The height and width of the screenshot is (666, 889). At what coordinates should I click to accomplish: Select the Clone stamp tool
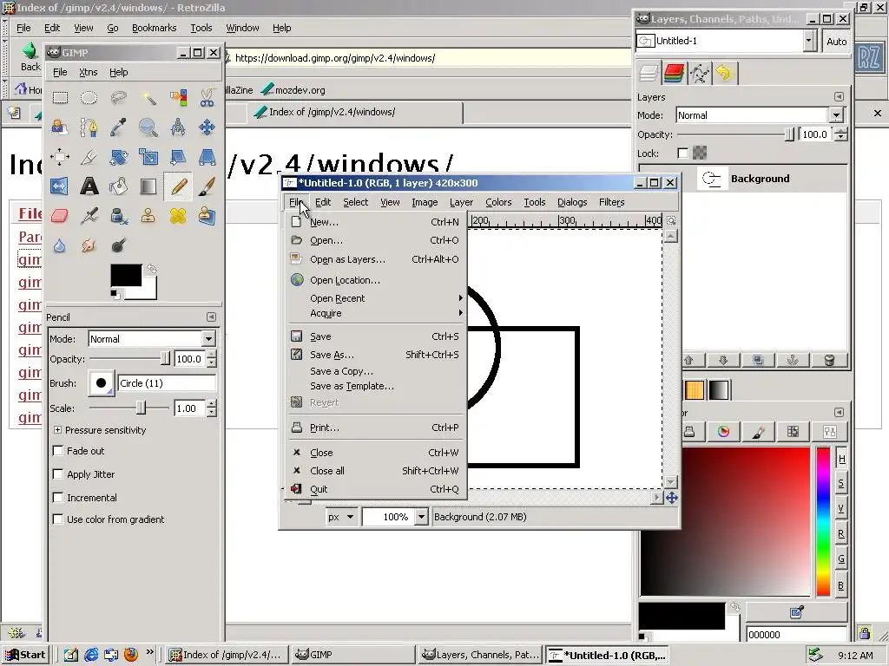coord(148,216)
